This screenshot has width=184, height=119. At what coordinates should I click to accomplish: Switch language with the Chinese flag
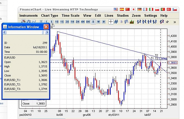tap(127, 9)
